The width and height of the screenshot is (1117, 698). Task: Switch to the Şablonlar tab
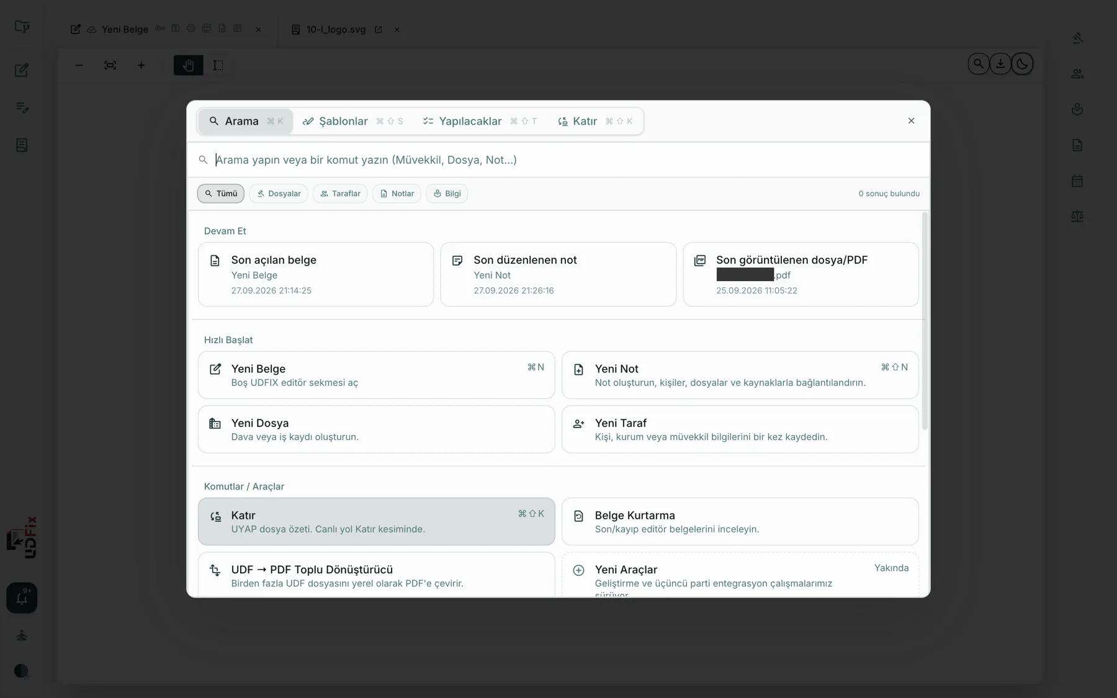coord(352,121)
